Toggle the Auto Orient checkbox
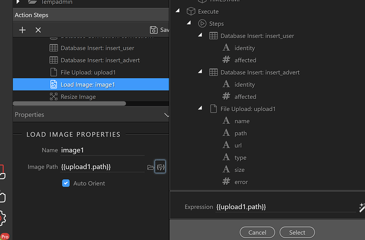This screenshot has height=240, width=365. point(66,183)
